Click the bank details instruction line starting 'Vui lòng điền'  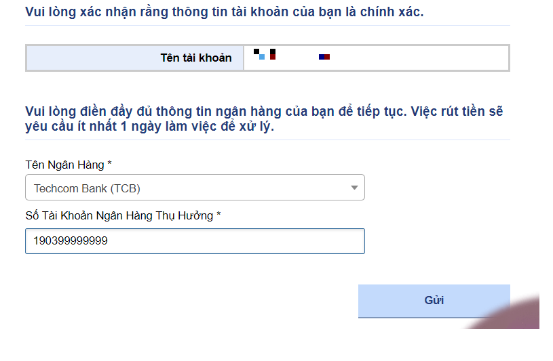(x=264, y=112)
